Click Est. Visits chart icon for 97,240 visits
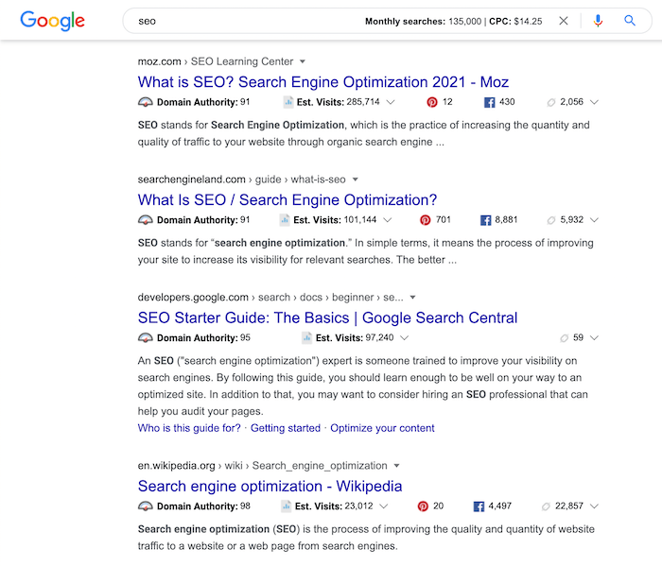The width and height of the screenshot is (662, 566). (307, 338)
